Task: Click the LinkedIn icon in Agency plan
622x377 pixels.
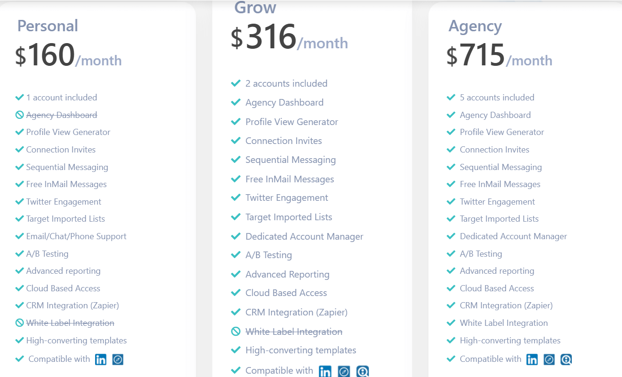Action: tap(532, 359)
